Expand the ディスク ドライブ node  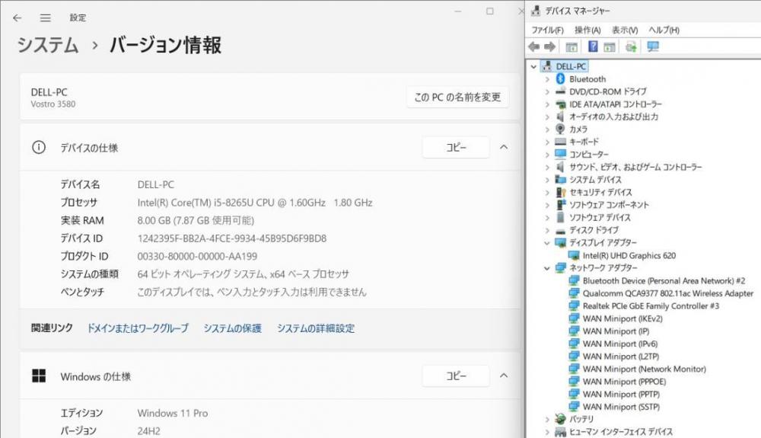(547, 230)
